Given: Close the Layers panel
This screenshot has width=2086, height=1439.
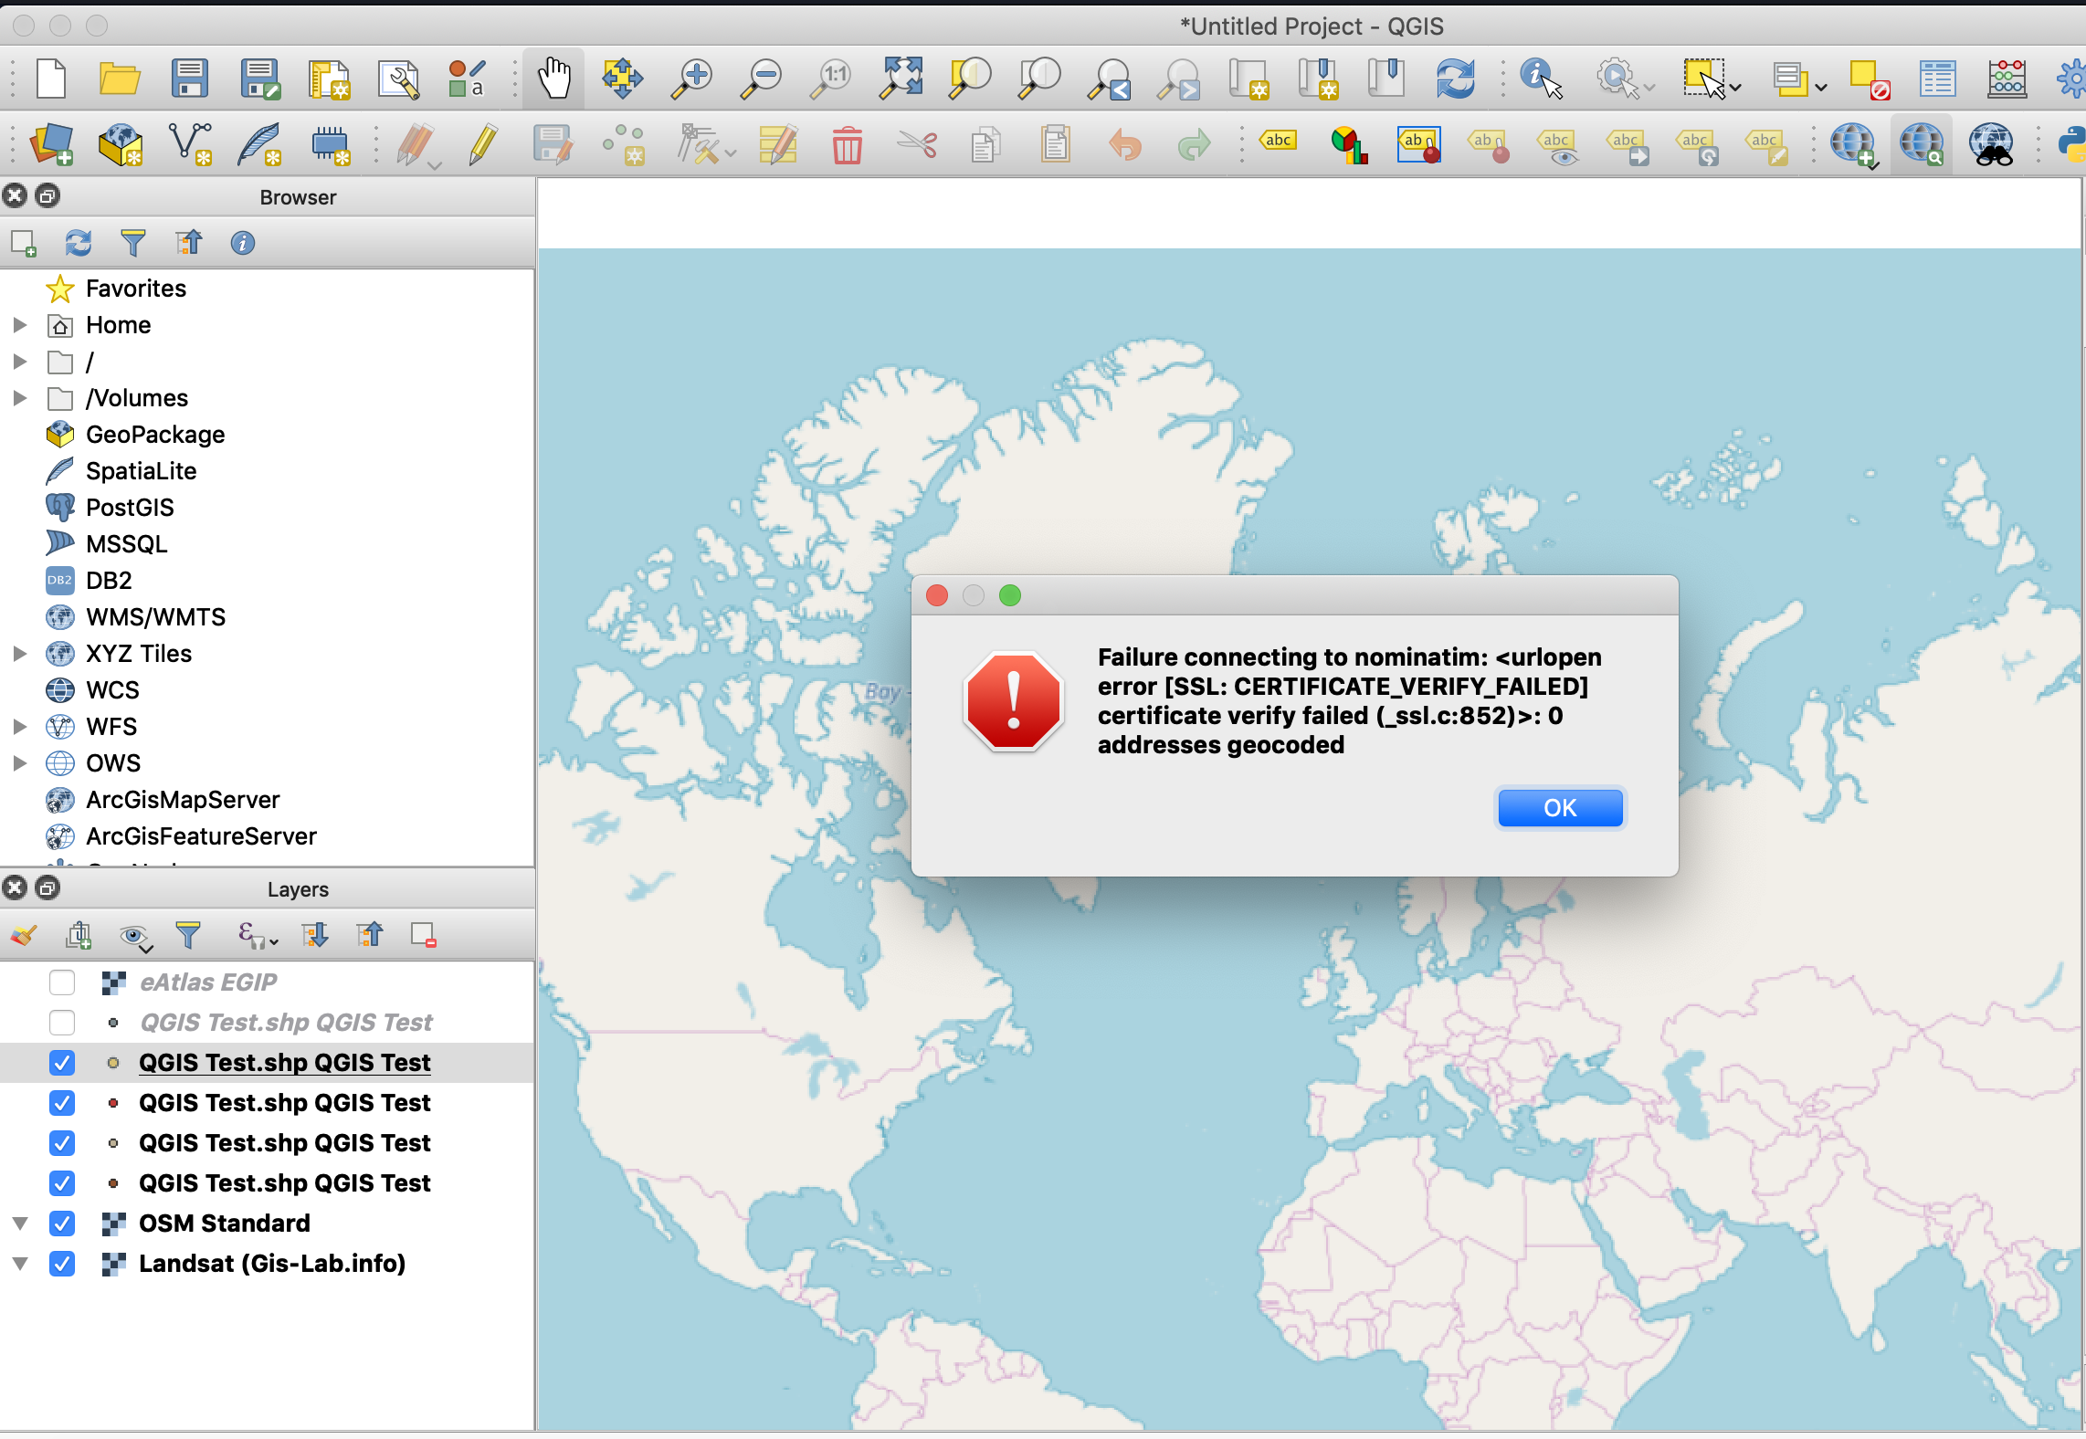Looking at the screenshot, I should coord(15,888).
